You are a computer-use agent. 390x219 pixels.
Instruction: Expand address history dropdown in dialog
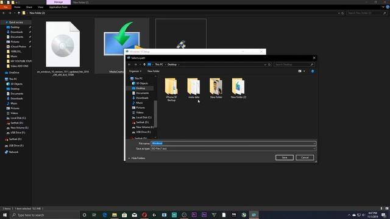point(265,64)
